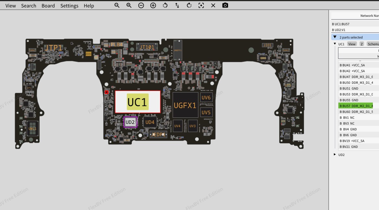Select pin row 'BU47 DDR_M3_D1'
The image size is (379, 210).
356,77
